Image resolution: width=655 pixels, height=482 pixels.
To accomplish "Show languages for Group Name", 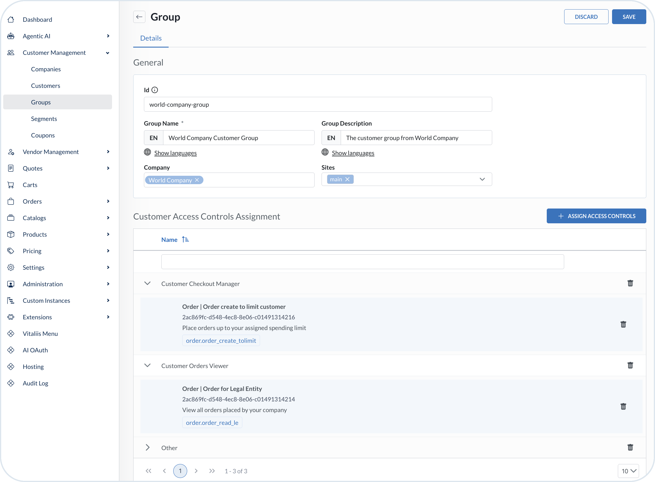I will 175,153.
